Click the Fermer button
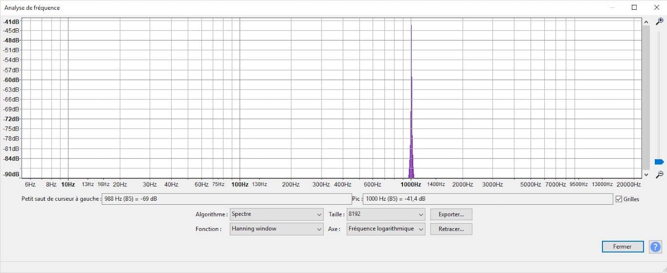667x273 pixels. point(623,247)
